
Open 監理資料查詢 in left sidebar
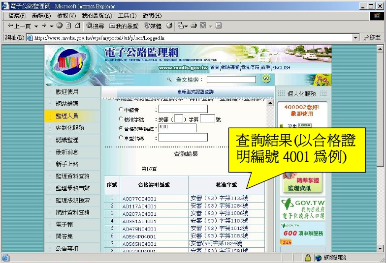click(72, 176)
